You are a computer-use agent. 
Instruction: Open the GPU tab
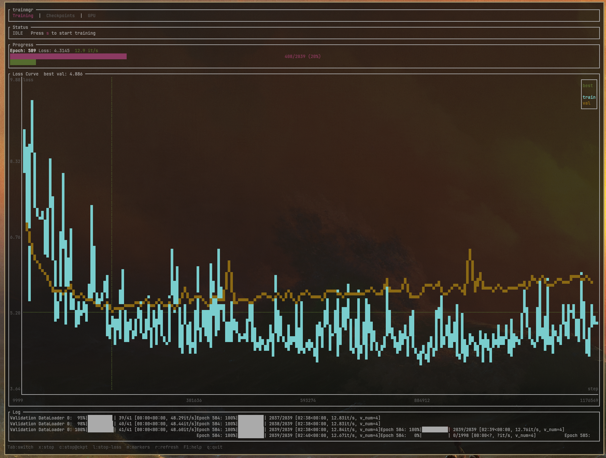[92, 16]
